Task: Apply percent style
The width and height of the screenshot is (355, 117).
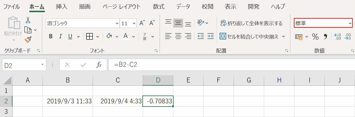Action: pyautogui.click(x=315, y=37)
